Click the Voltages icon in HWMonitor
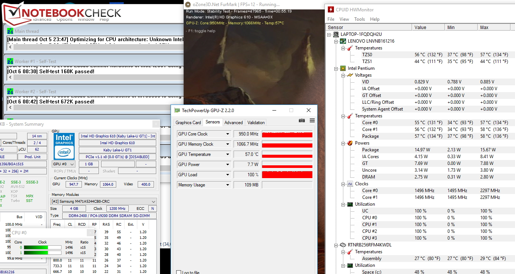The width and height of the screenshot is (515, 274). click(350, 75)
